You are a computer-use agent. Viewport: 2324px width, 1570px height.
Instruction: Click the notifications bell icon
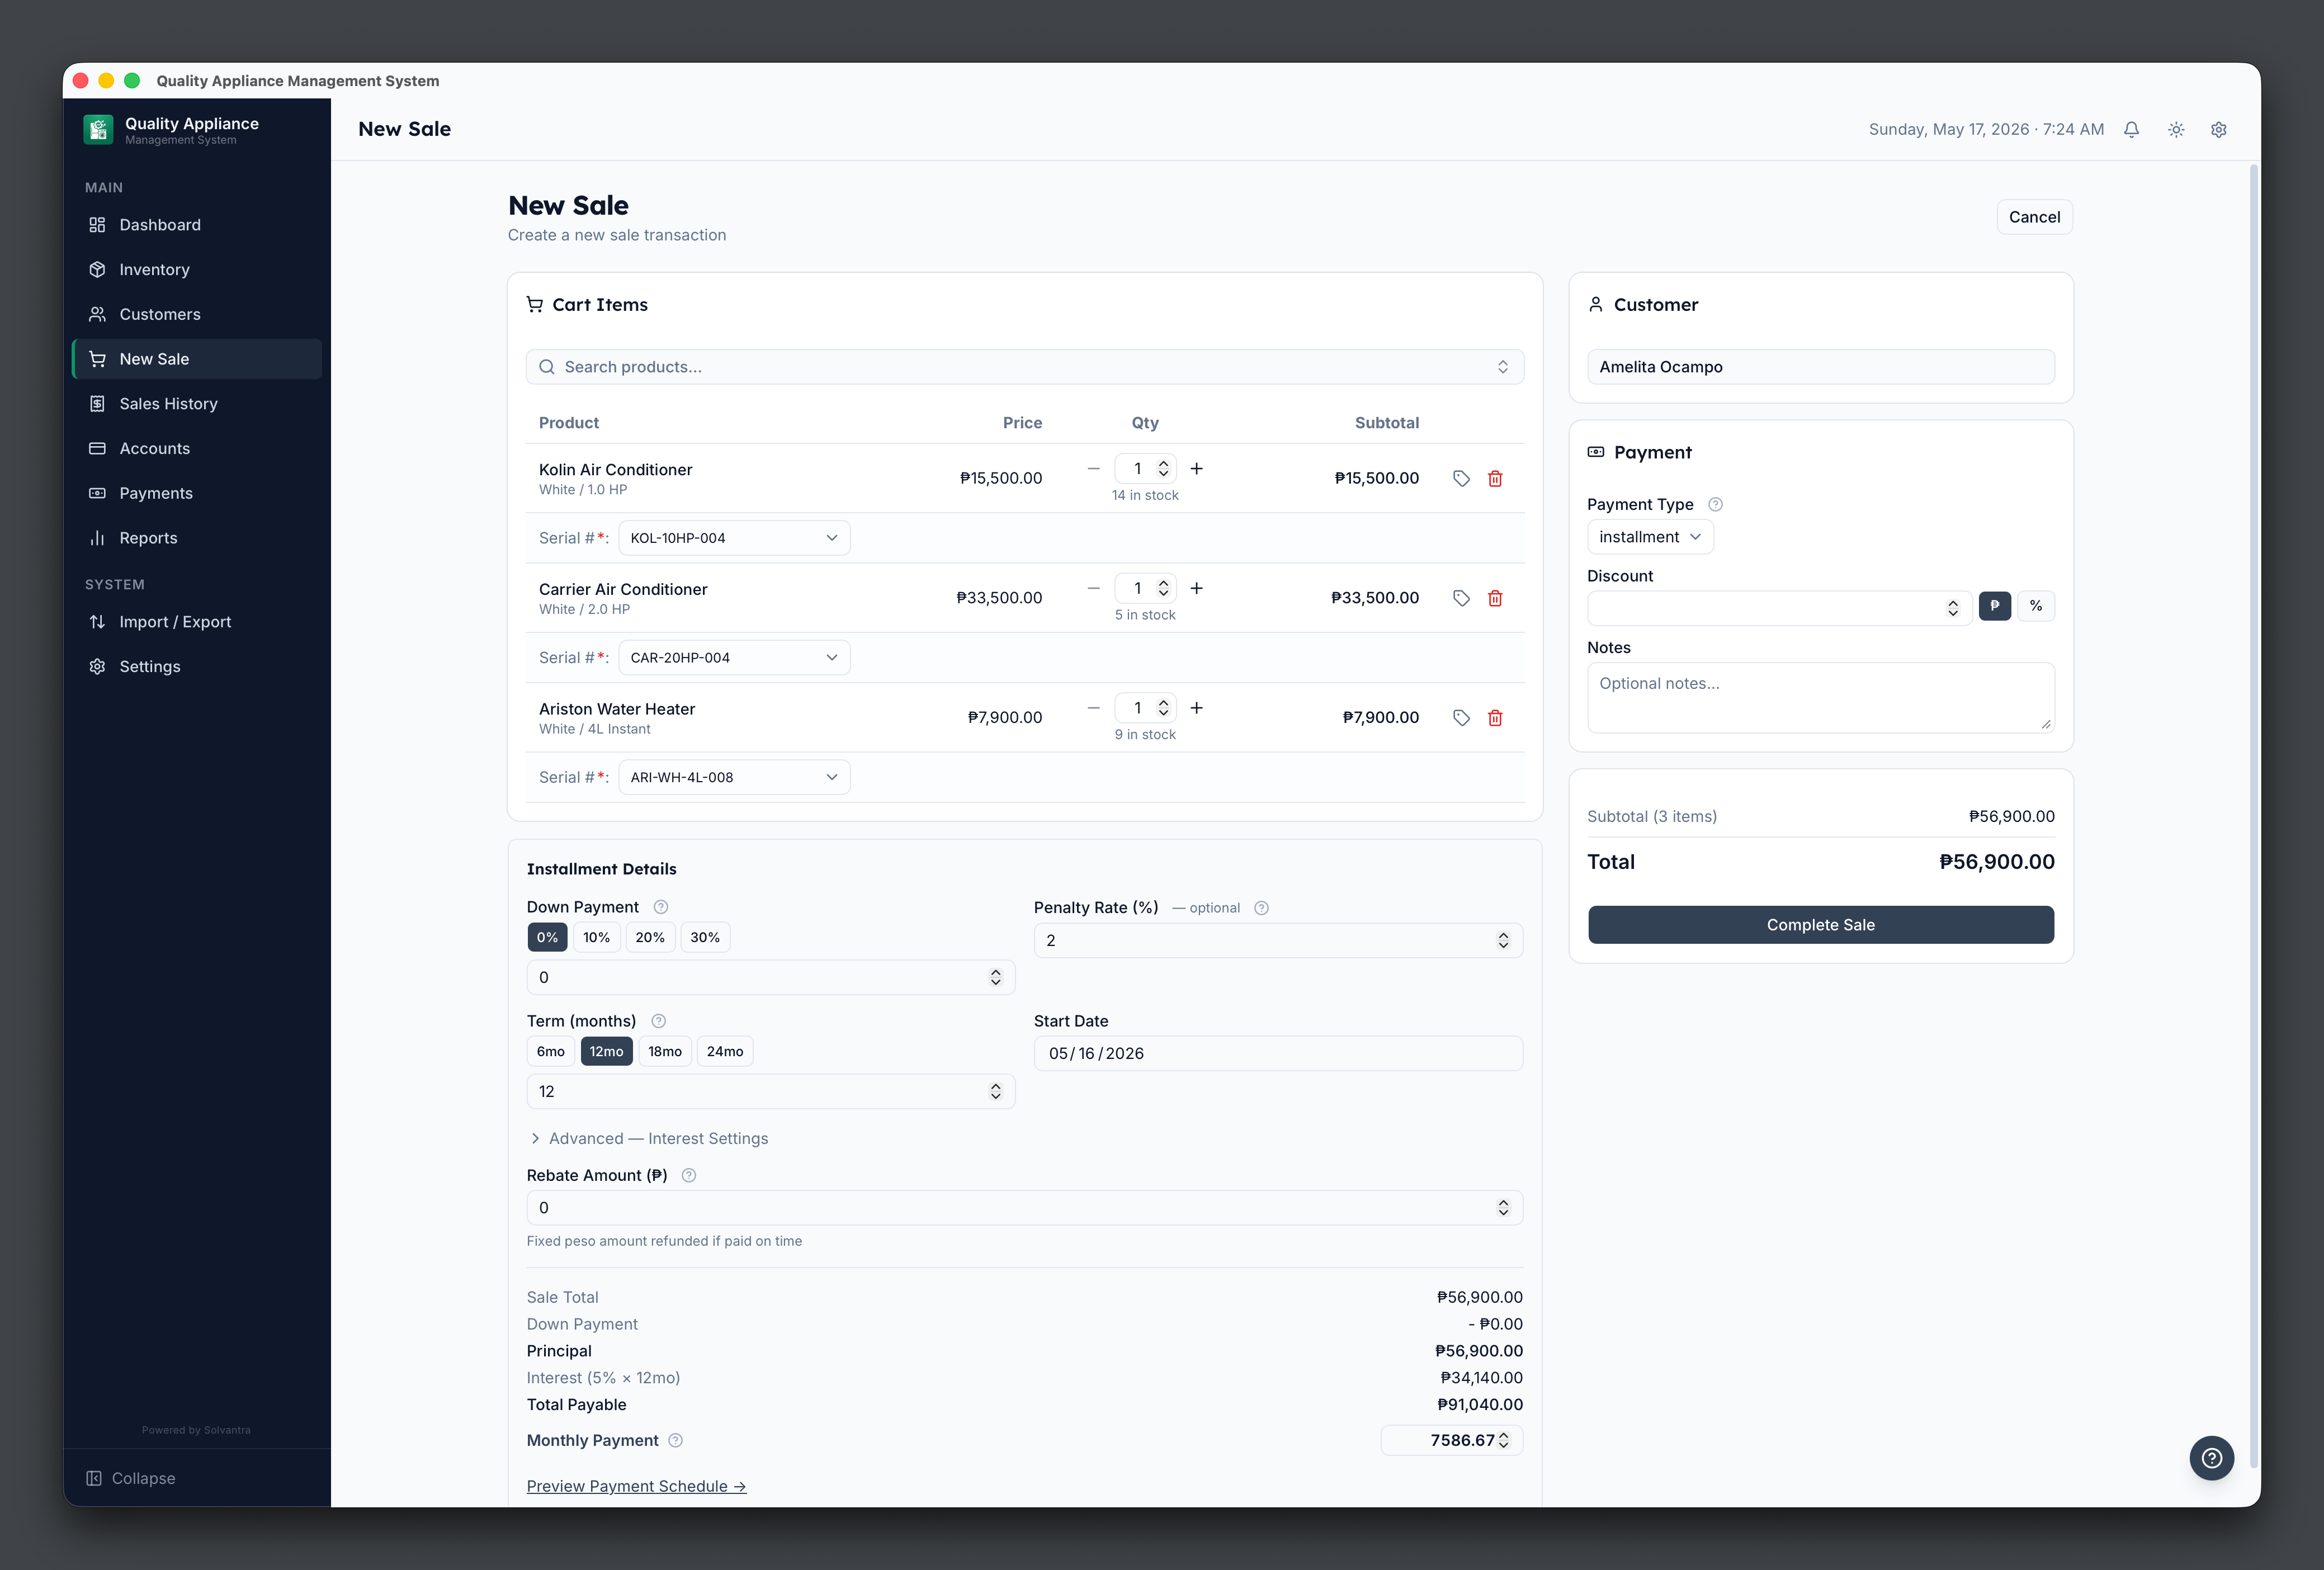(x=2131, y=129)
